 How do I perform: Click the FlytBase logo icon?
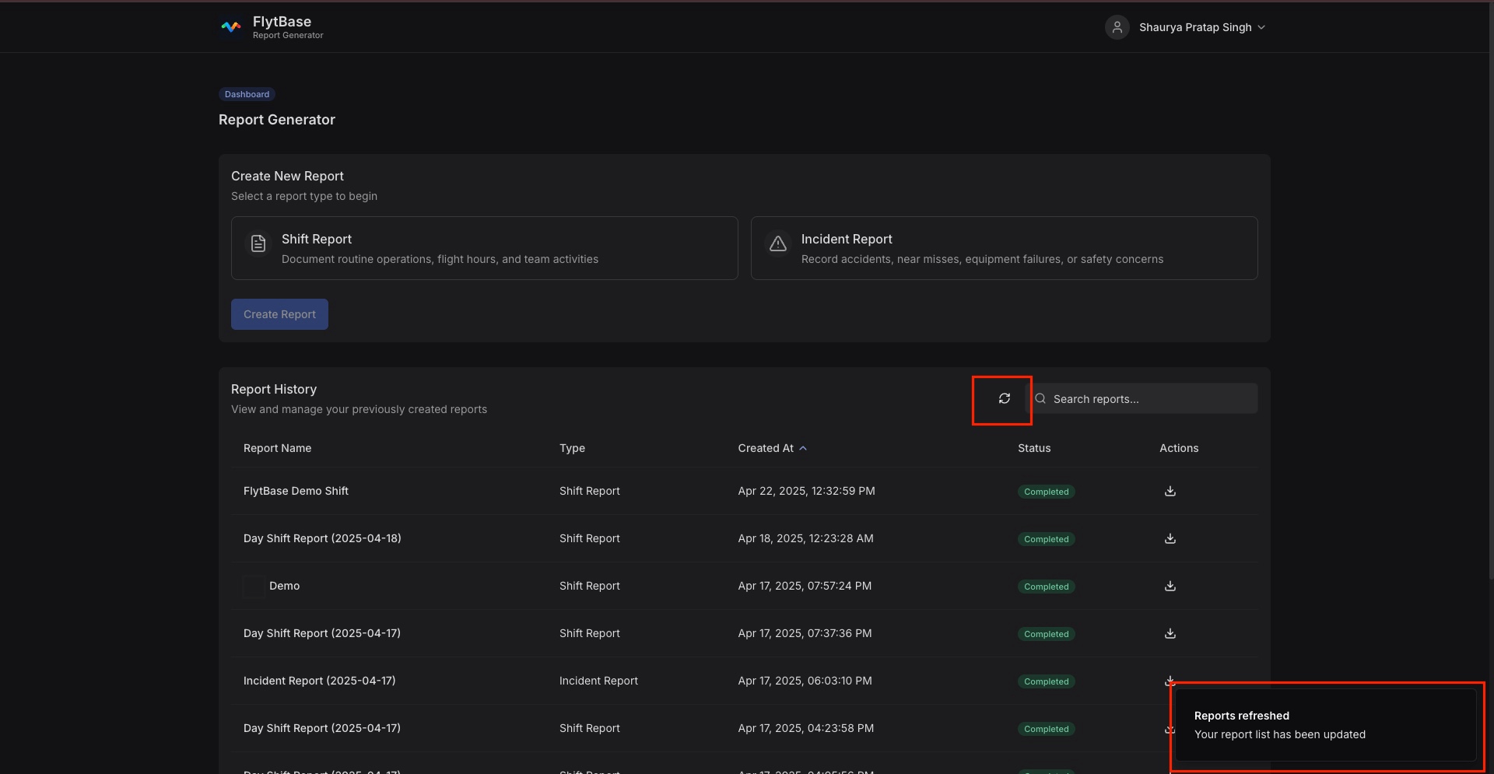pyautogui.click(x=231, y=27)
